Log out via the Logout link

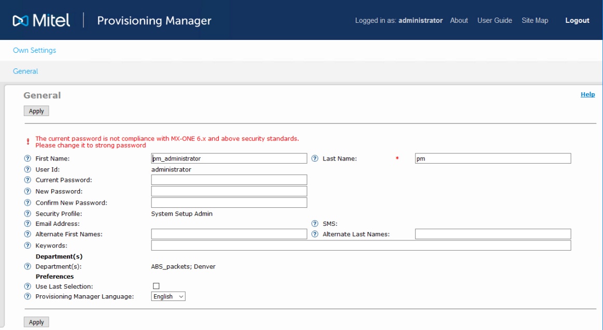[x=577, y=21]
